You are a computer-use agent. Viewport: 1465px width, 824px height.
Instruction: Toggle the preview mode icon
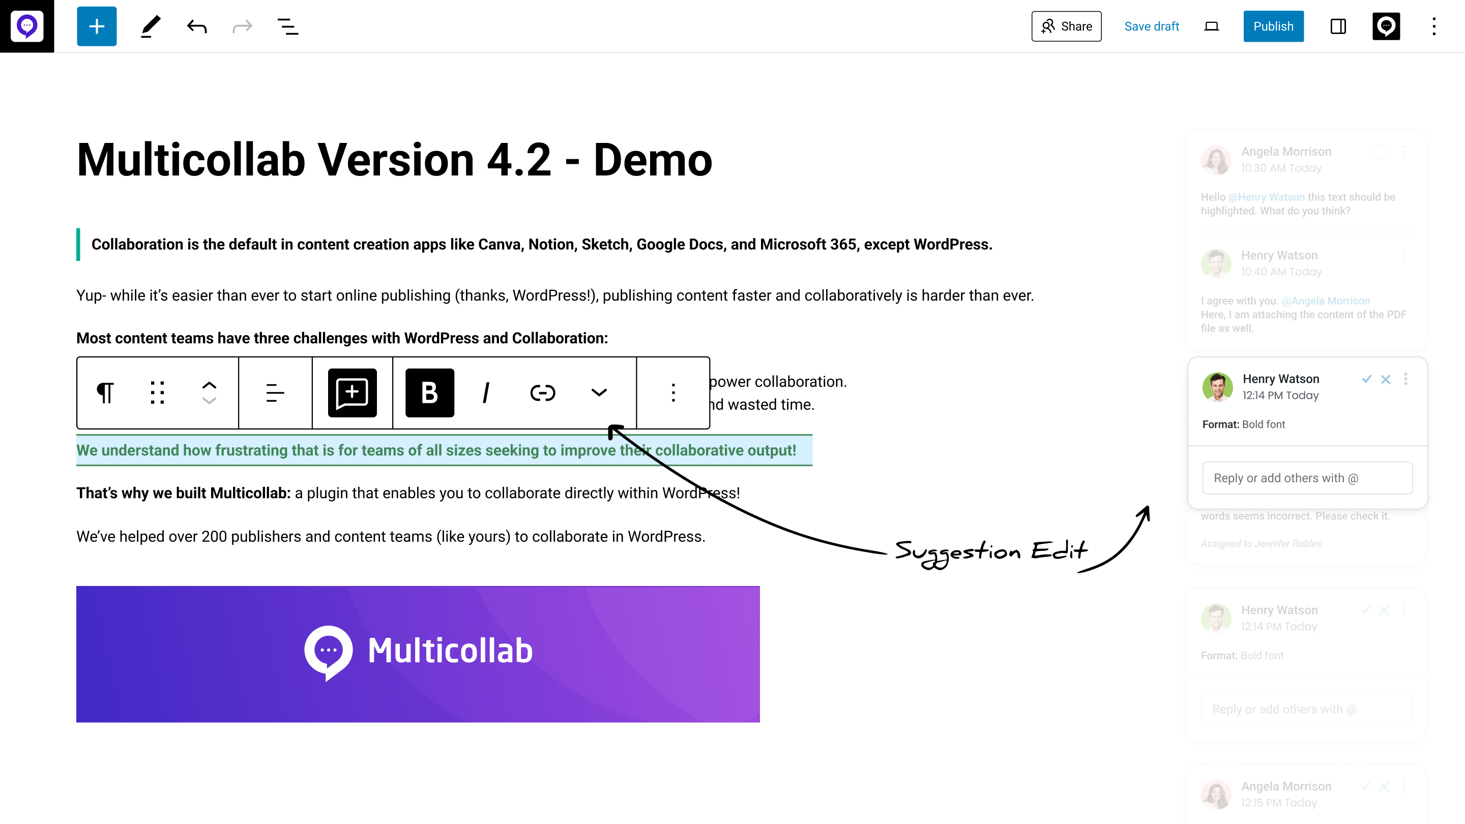click(1212, 25)
